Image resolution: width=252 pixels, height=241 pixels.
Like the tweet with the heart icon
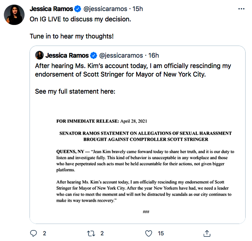[149, 233]
